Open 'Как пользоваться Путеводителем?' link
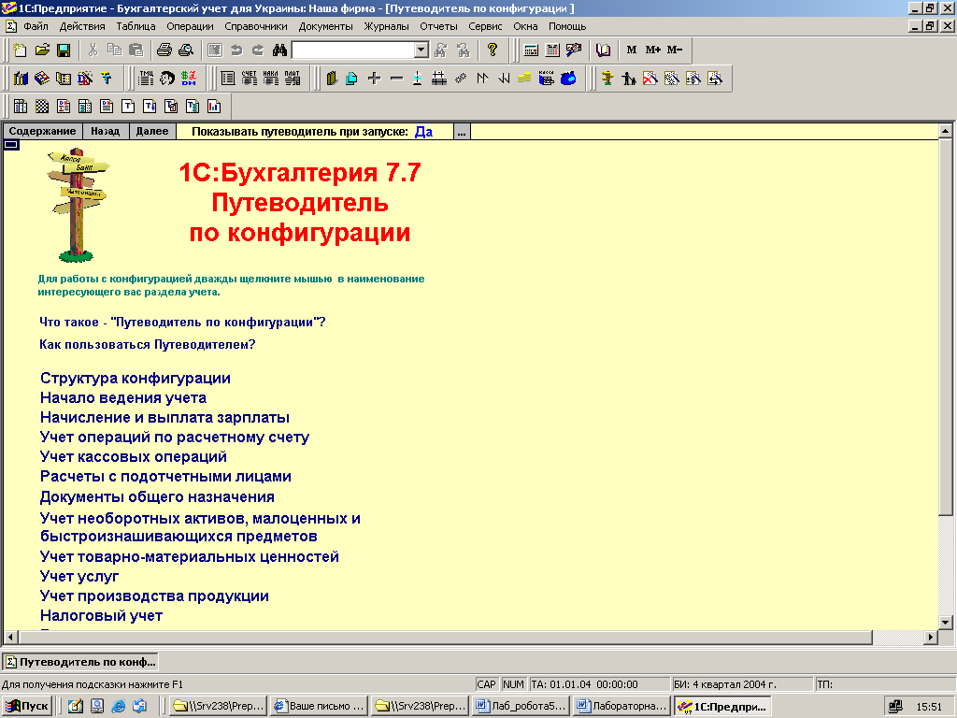The image size is (957, 718). click(147, 344)
